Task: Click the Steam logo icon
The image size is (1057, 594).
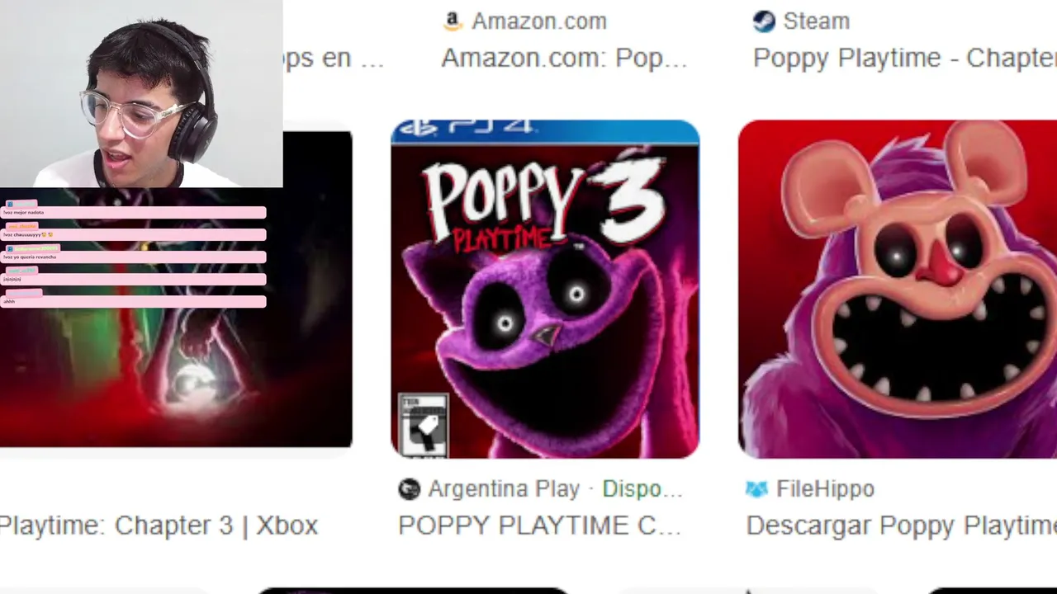Action: click(764, 21)
